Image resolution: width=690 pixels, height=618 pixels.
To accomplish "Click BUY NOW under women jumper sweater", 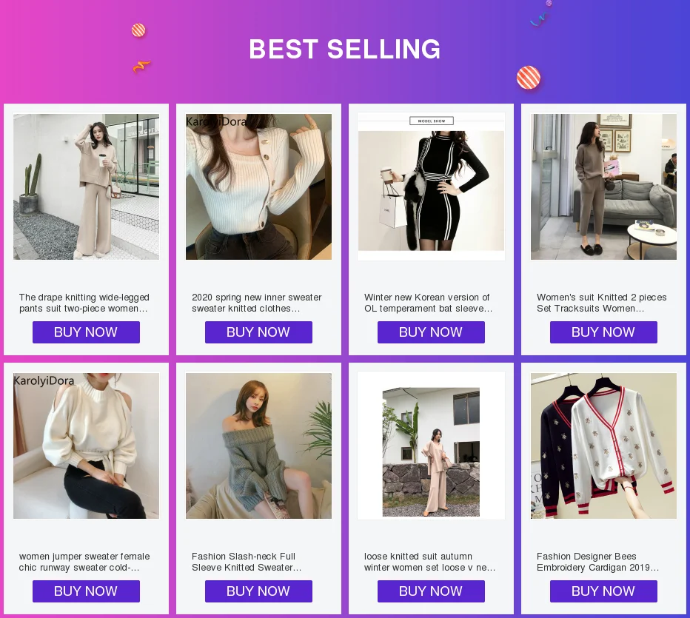I will pos(86,591).
